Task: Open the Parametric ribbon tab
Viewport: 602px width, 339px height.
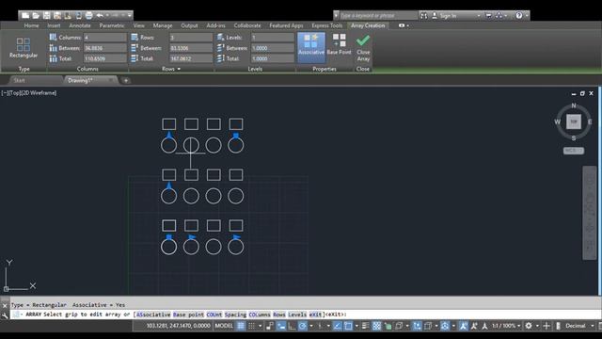Action: tap(111, 25)
